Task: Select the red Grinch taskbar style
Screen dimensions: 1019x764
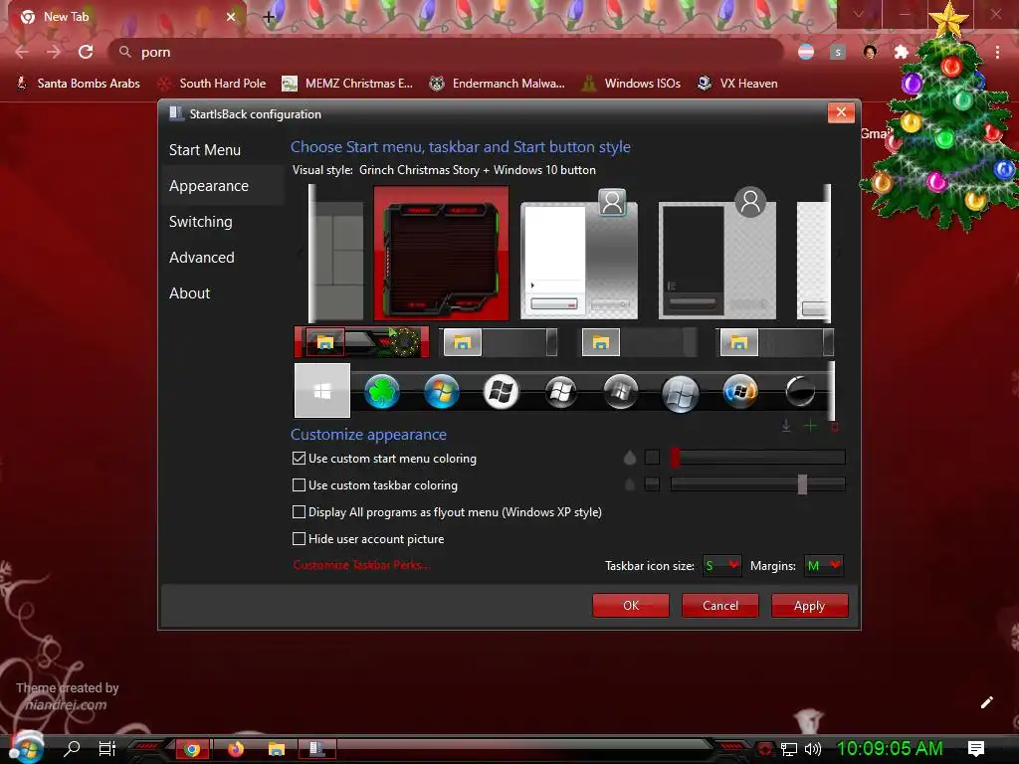Action: 362,342
